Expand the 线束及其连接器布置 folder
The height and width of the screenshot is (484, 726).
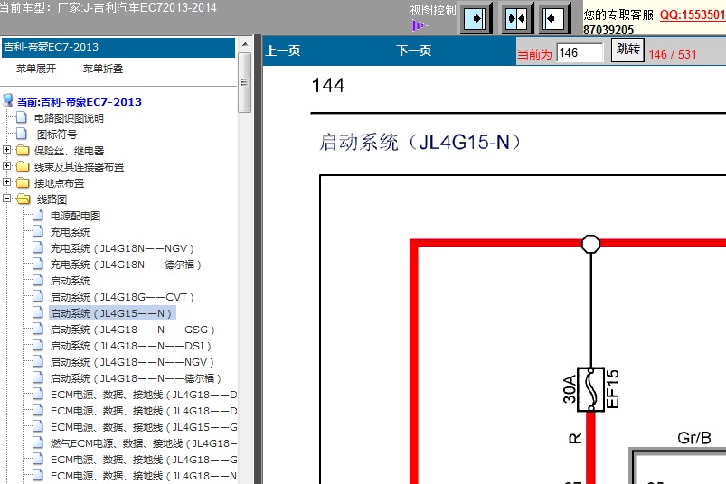6,165
